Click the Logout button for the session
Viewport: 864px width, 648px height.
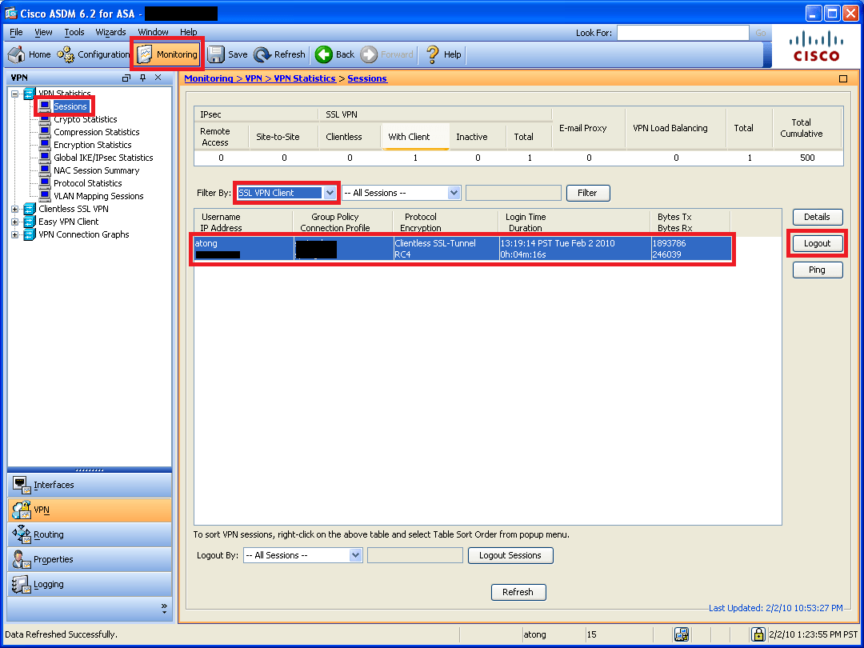click(817, 243)
